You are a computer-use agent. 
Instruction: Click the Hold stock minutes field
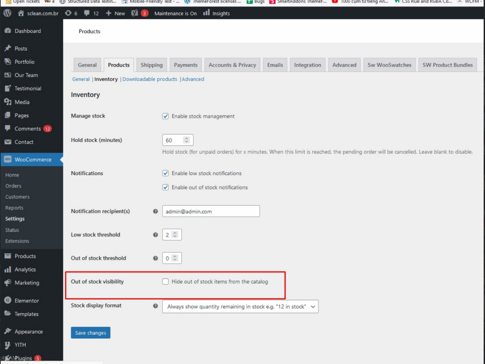[x=178, y=140]
